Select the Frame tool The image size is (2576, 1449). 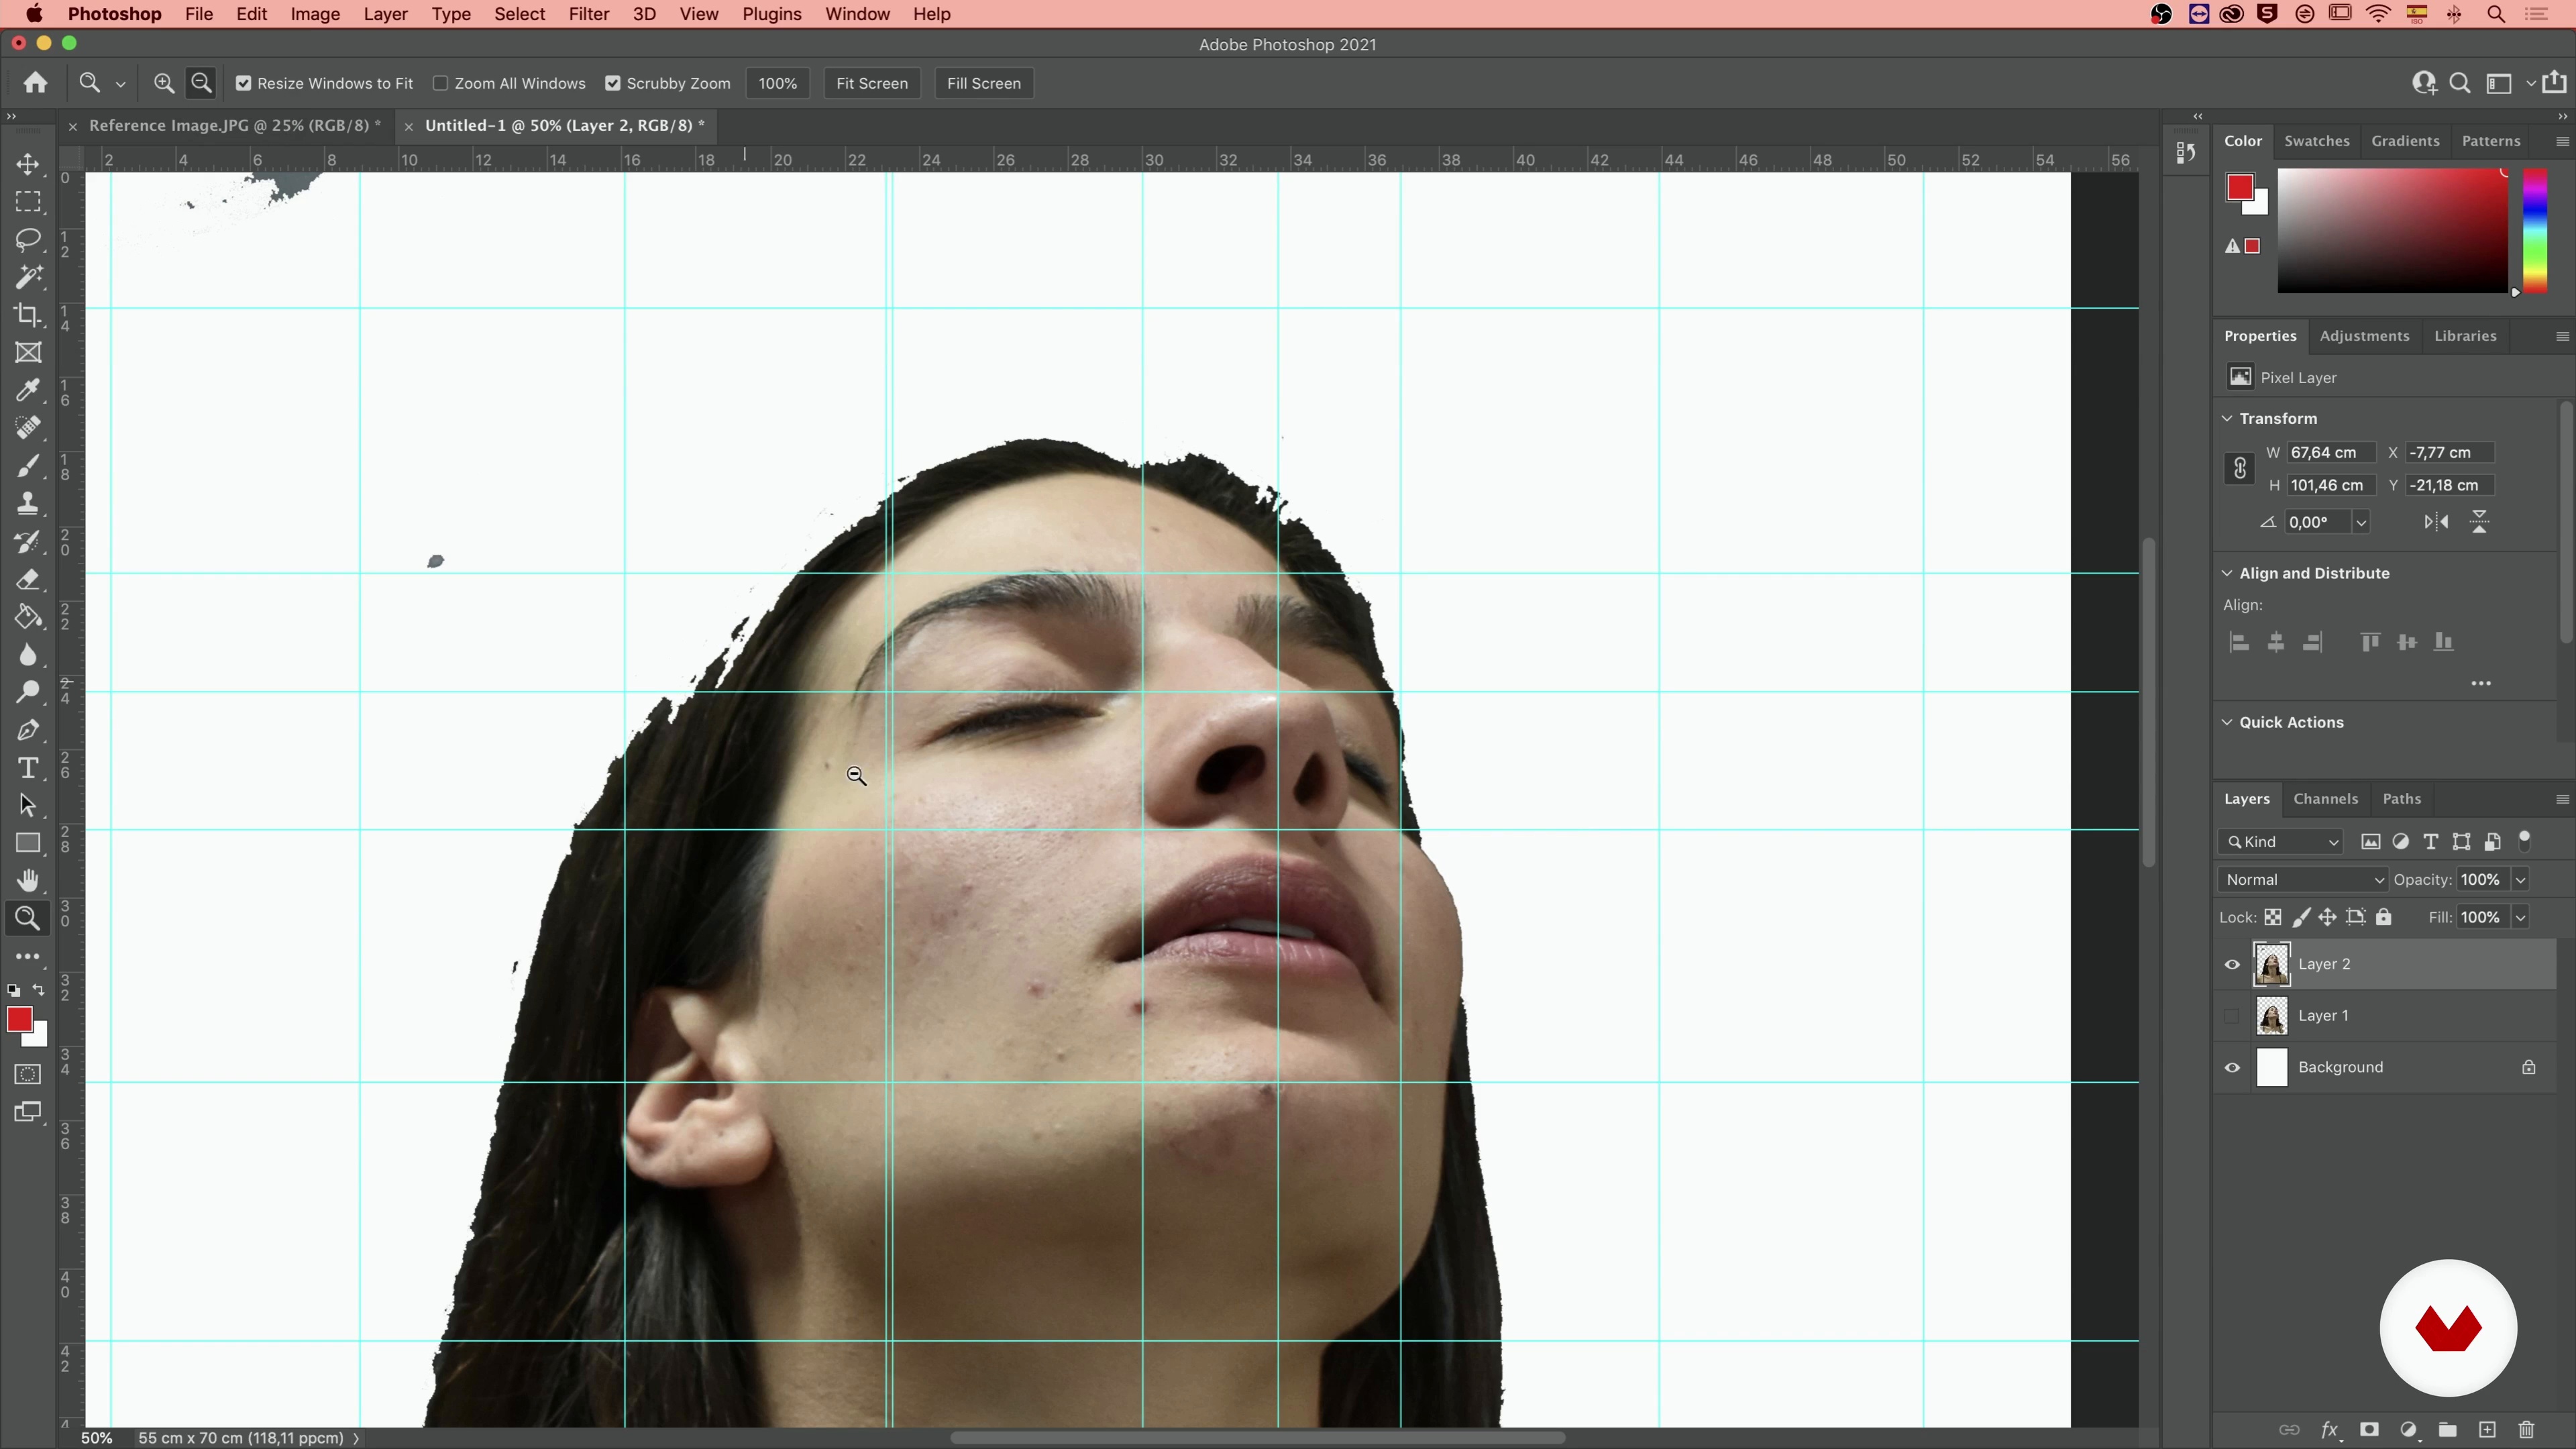[28, 353]
